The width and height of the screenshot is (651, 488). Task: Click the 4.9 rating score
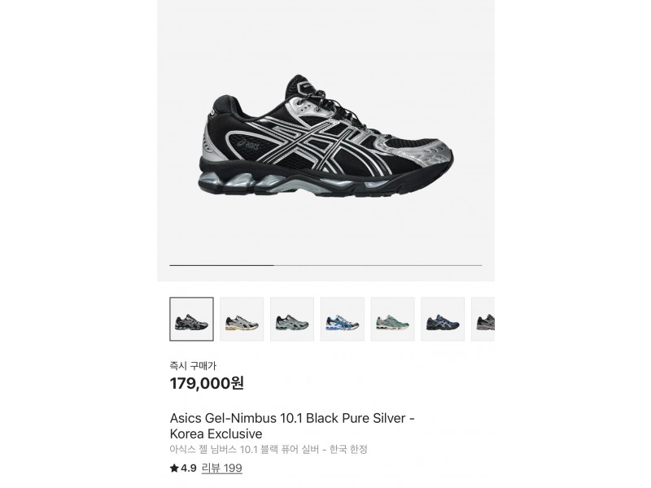[188, 468]
